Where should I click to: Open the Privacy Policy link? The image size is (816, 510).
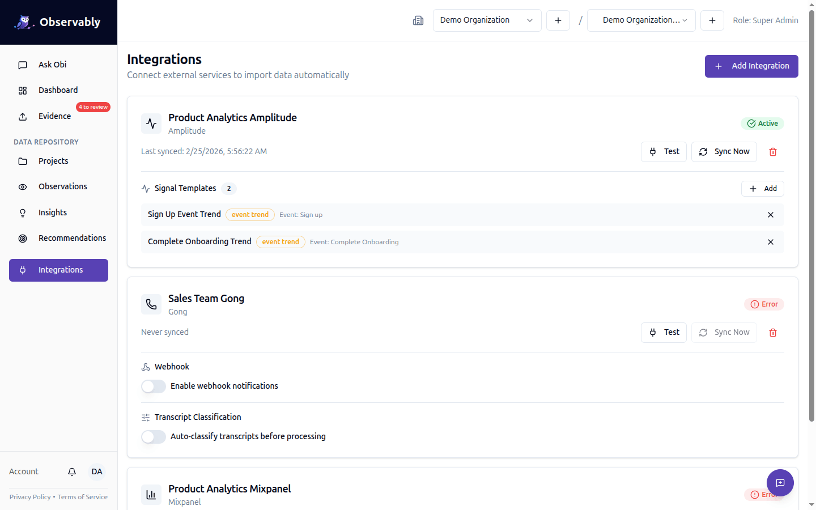29,497
